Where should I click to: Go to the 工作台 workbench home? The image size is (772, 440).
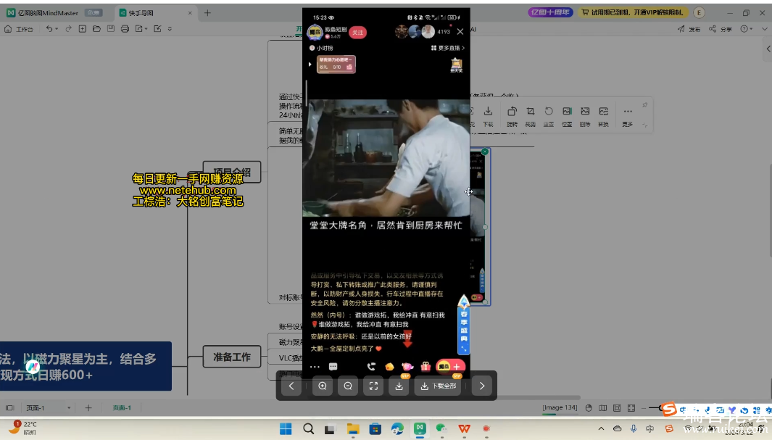pyautogui.click(x=19, y=29)
